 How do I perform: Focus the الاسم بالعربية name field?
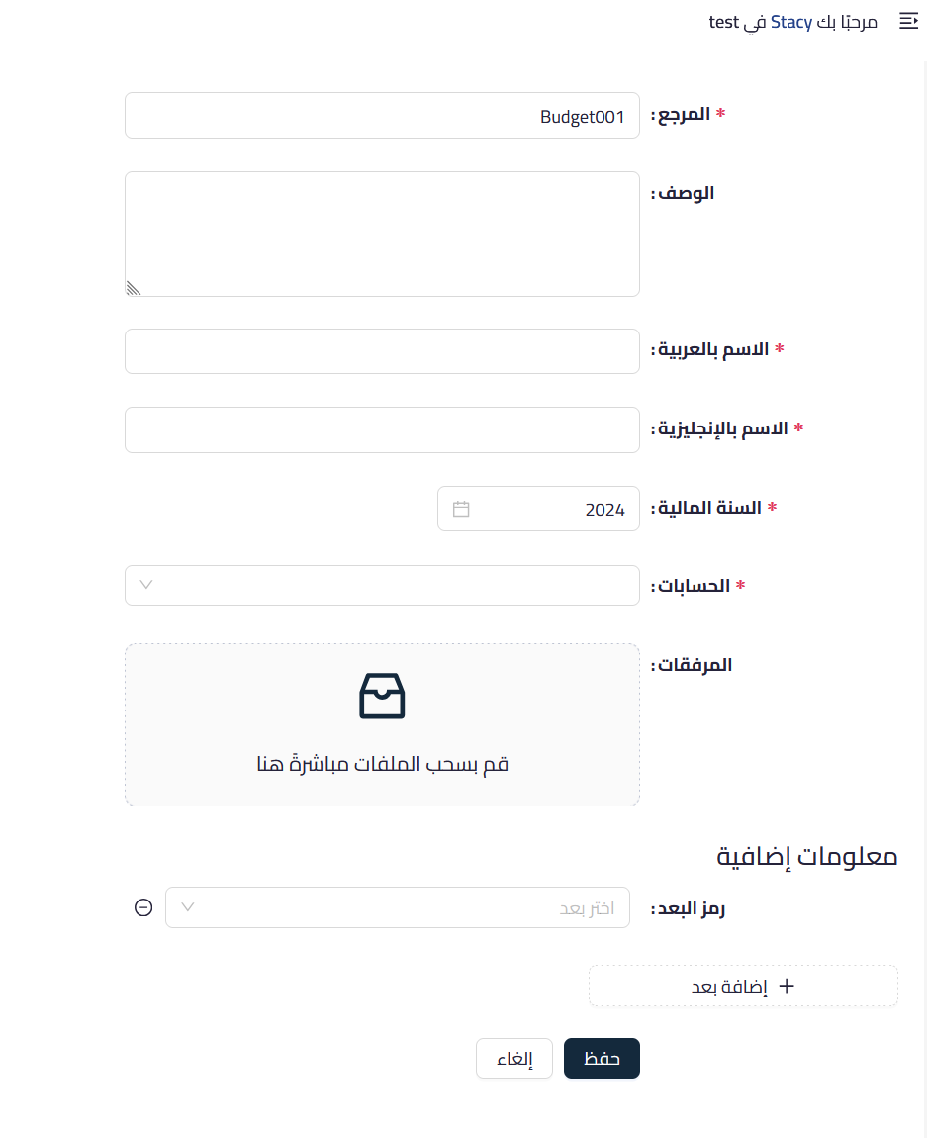click(x=382, y=350)
